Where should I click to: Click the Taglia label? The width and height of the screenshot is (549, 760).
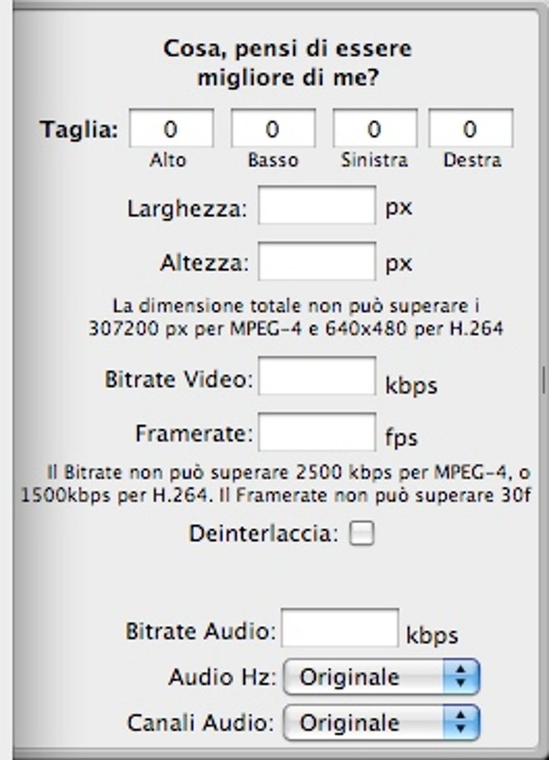(x=79, y=129)
